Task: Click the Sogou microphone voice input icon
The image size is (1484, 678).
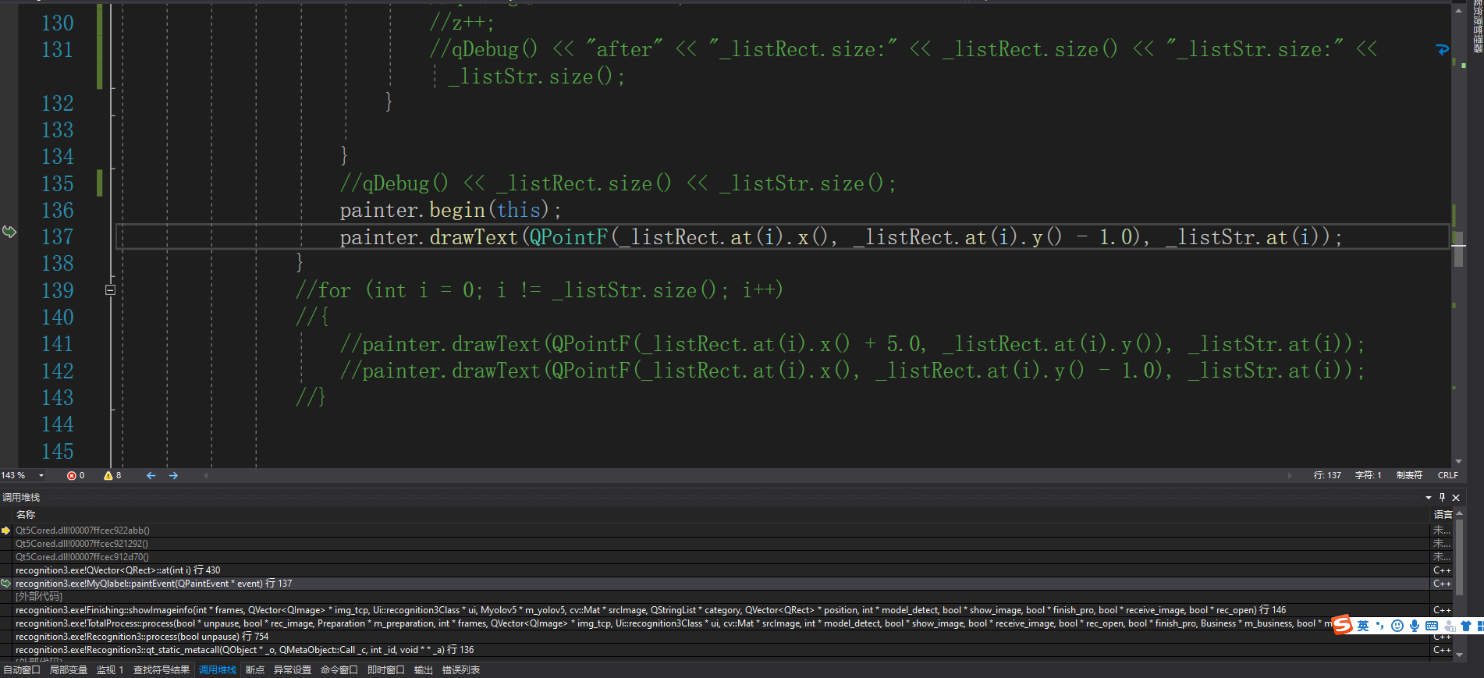Action: pos(1414,626)
